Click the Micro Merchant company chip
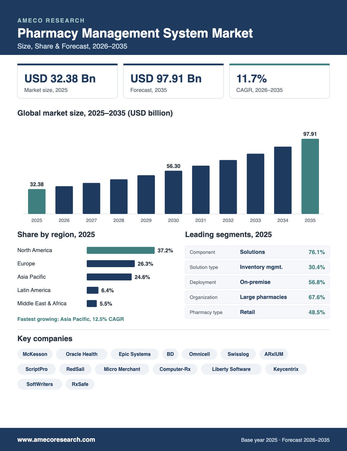Screen dimensions: 347x451 click(122, 369)
